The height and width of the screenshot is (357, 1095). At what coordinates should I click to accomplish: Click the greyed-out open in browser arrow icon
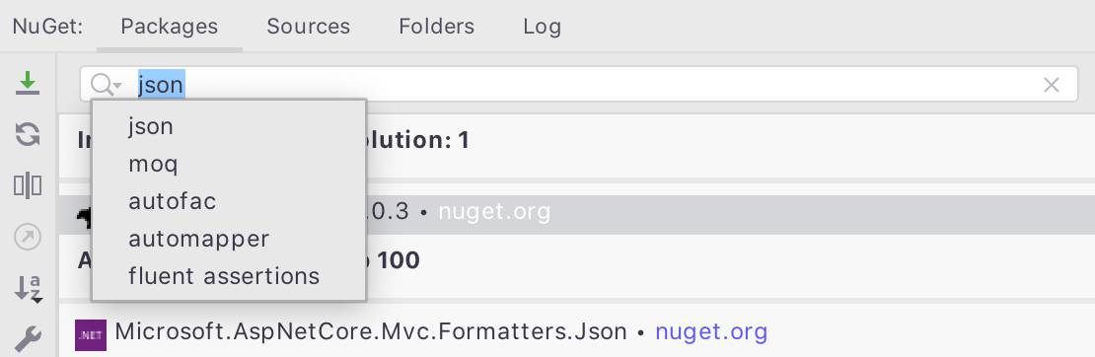[28, 238]
